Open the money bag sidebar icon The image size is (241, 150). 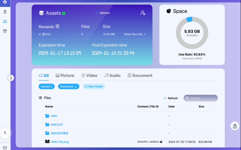pos(5,12)
